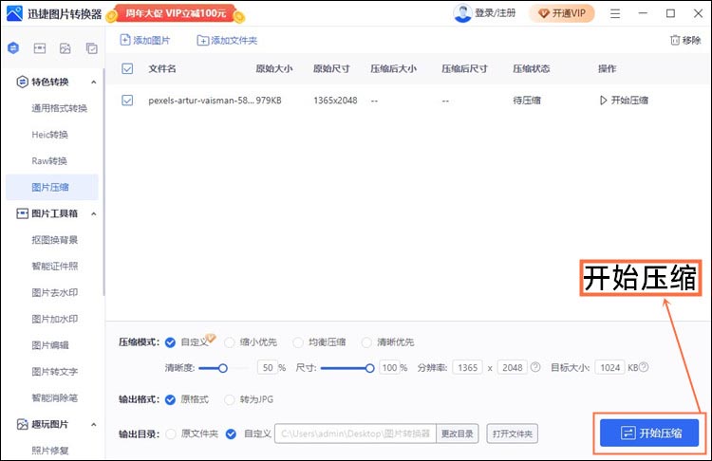
Task: Click the 开始压缩 play action in file row
Action: point(624,101)
